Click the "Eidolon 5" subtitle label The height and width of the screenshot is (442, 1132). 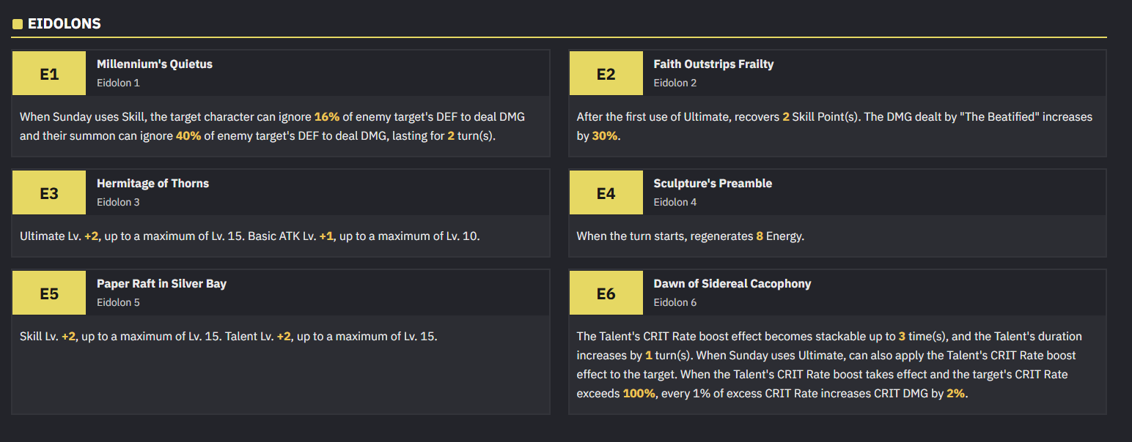(118, 302)
